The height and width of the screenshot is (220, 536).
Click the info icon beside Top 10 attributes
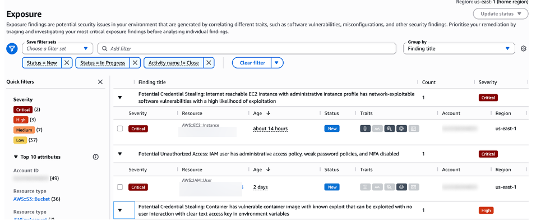[x=96, y=157]
